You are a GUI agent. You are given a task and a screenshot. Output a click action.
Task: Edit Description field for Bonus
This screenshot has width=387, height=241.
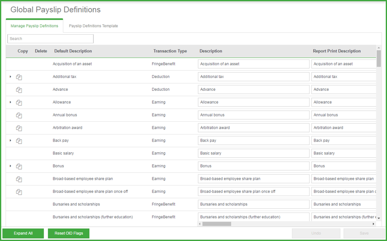(253, 166)
